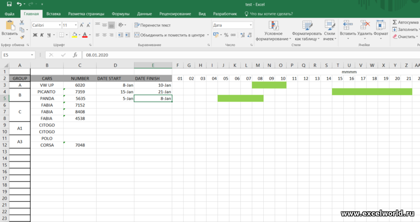420x222 pixels.
Task: Open the alignment group dialog launcher
Action: point(208,45)
